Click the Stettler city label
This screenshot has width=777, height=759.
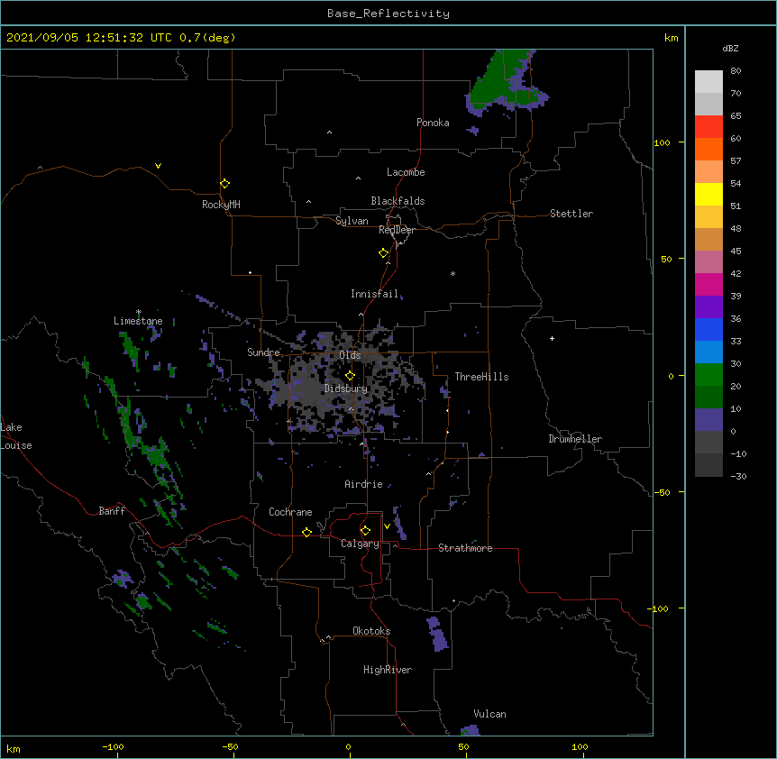[571, 214]
